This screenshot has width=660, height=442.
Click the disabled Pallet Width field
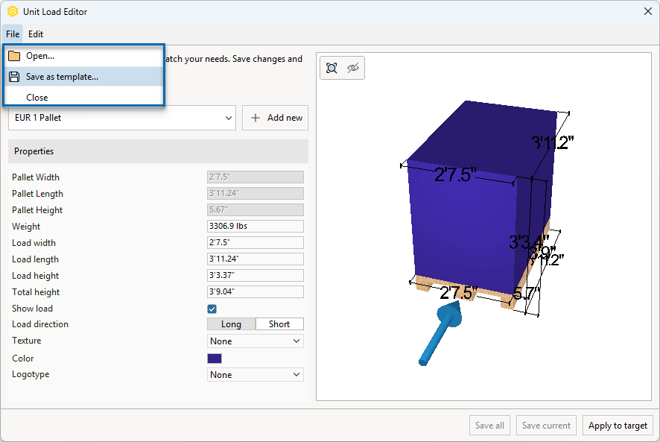pyautogui.click(x=255, y=177)
